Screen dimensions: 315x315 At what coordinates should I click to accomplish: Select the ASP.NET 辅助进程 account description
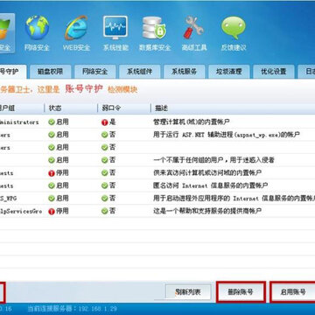click(x=227, y=135)
